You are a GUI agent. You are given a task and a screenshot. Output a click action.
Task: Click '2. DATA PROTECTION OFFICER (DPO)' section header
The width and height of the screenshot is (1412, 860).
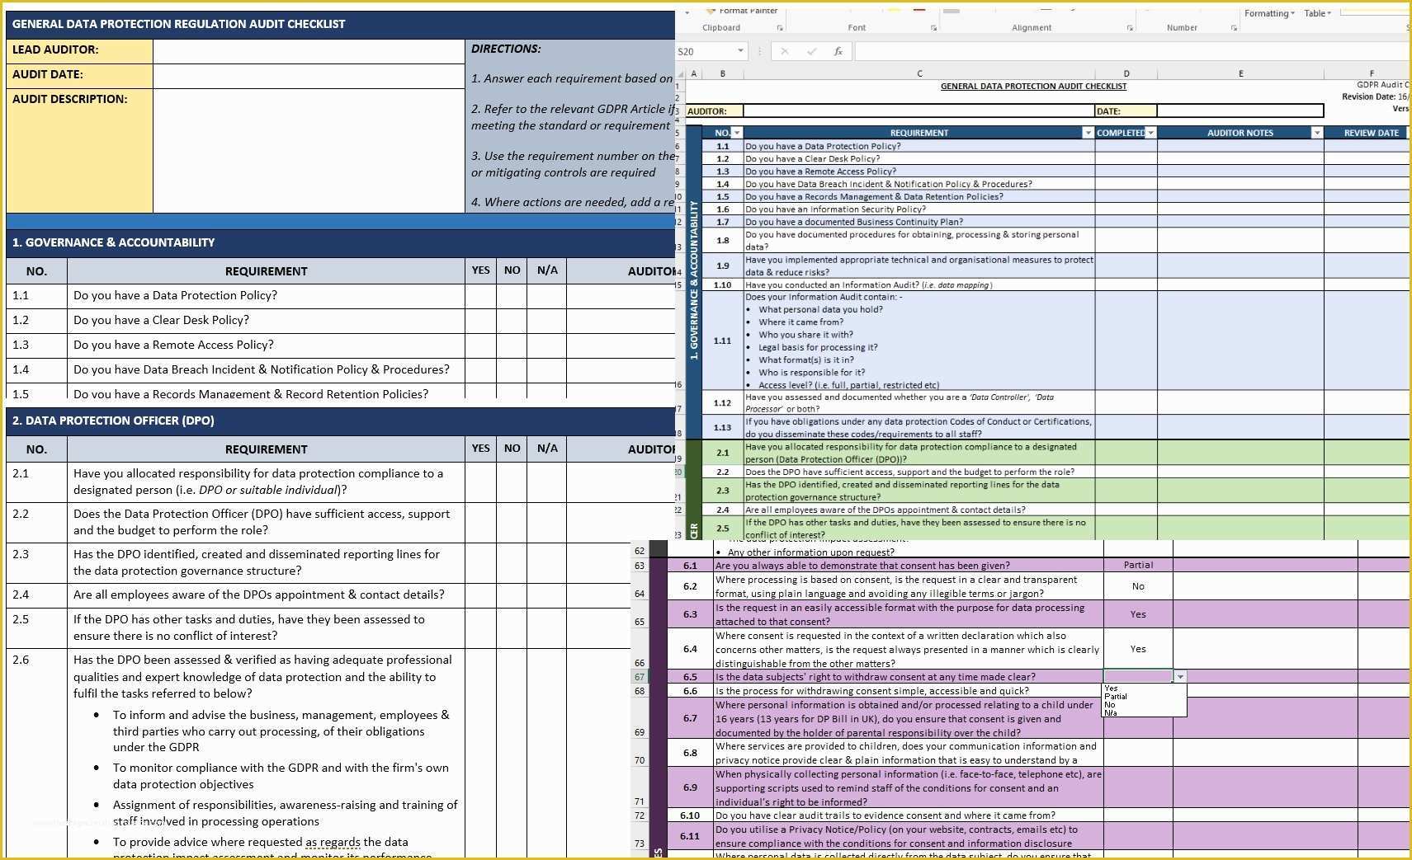340,421
